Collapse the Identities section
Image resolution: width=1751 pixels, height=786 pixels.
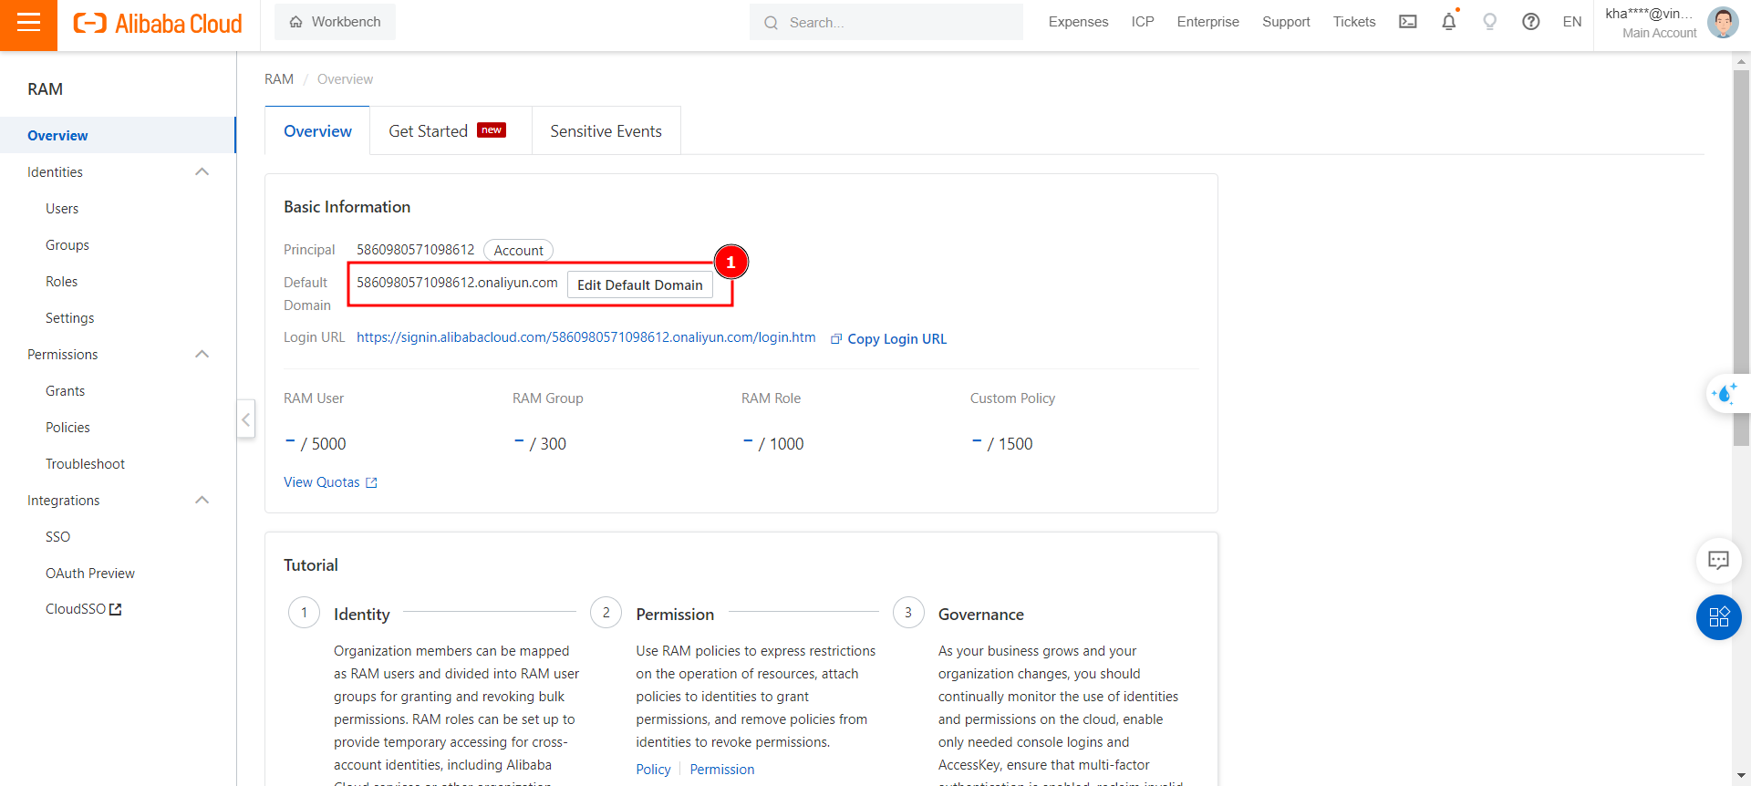pos(202,172)
